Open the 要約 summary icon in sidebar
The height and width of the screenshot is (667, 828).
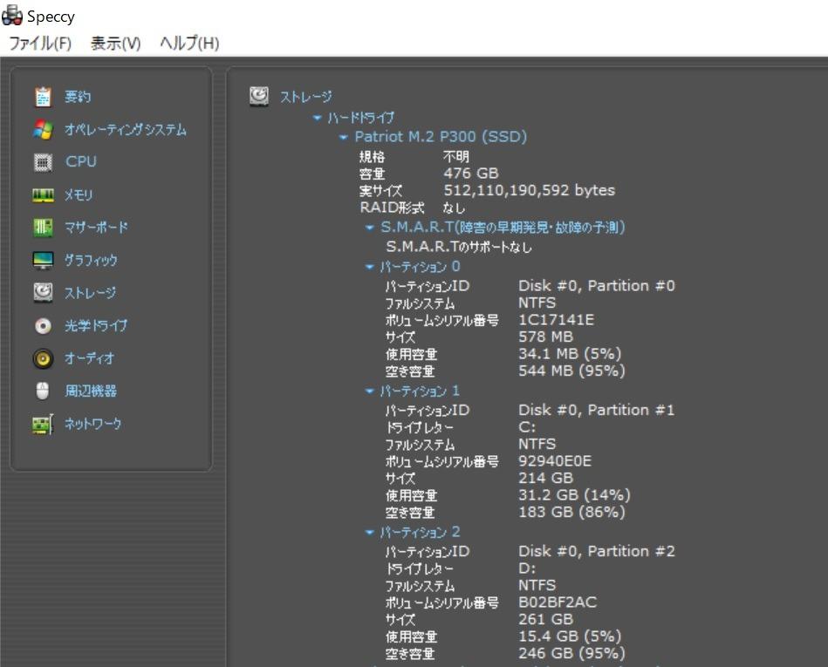pyautogui.click(x=43, y=97)
